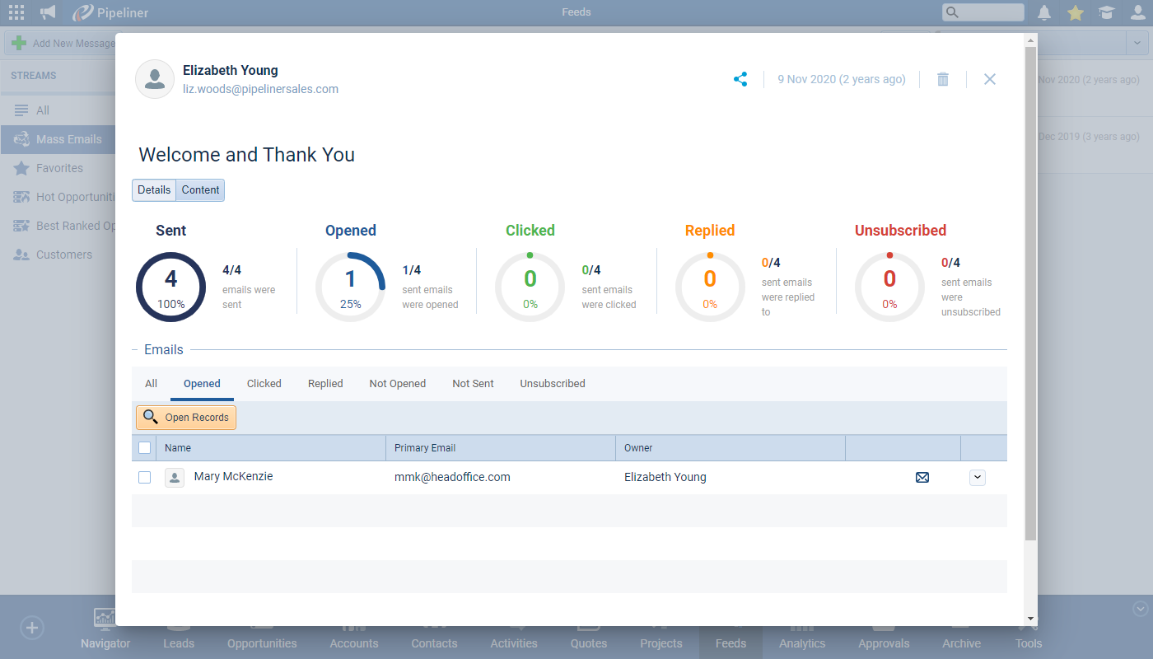Screen dimensions: 1153x659
Task: Open the graduation cap help icon
Action: tap(1106, 12)
